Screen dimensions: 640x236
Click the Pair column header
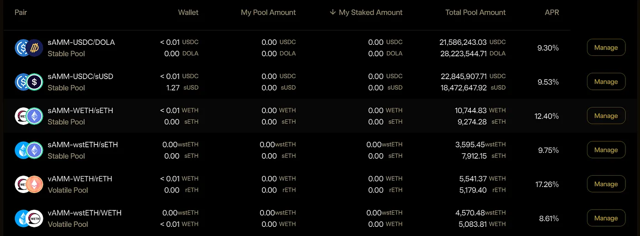(21, 12)
